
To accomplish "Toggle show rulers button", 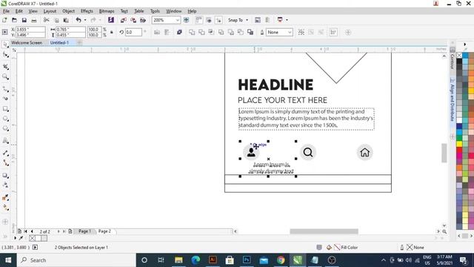I will (198, 20).
